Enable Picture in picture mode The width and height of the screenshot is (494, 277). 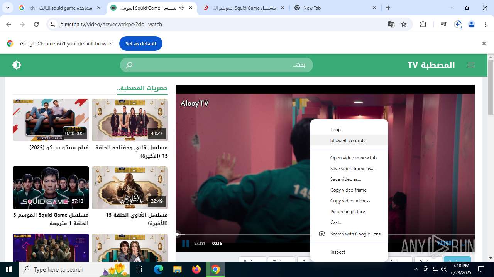click(349, 212)
